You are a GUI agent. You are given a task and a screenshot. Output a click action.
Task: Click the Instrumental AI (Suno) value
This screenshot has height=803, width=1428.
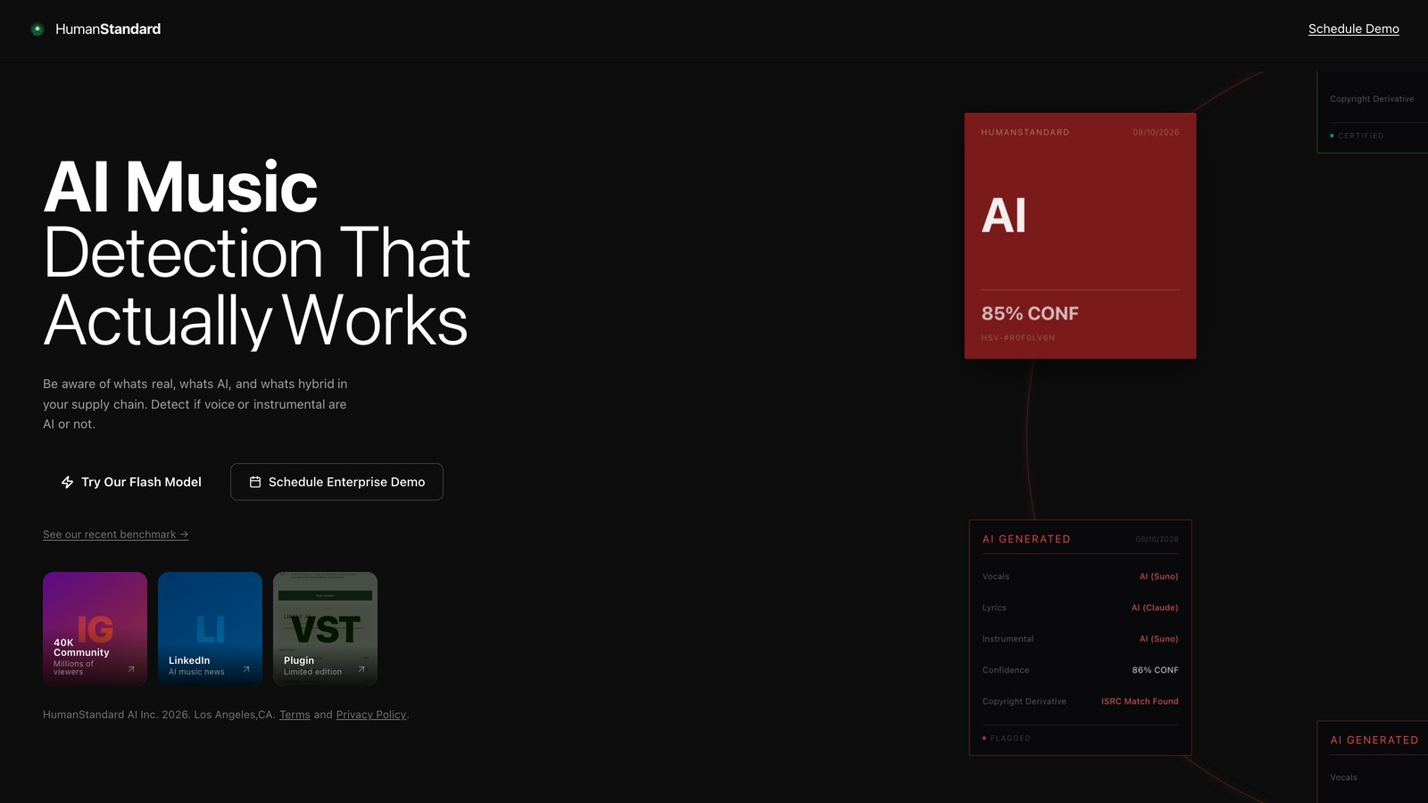(1158, 639)
